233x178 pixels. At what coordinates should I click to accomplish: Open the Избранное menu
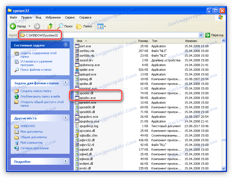point(53,17)
